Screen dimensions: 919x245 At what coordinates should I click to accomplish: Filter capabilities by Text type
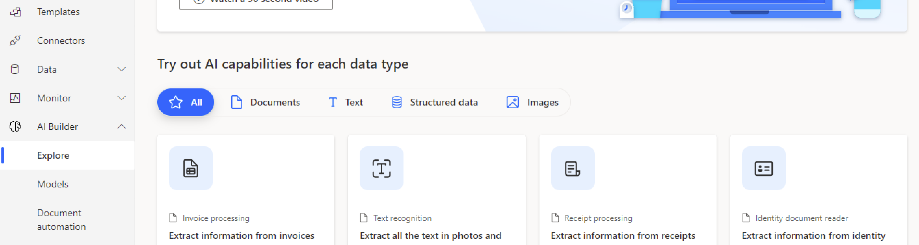tap(345, 102)
